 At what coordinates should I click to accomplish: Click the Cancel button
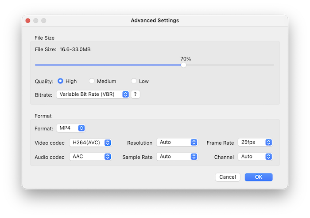pyautogui.click(x=228, y=177)
